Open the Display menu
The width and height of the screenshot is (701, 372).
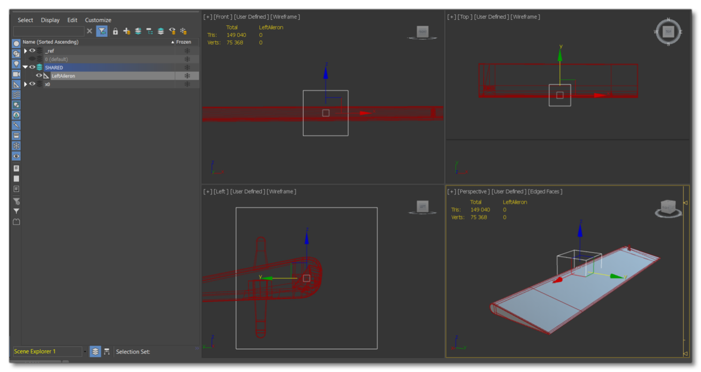(50, 20)
